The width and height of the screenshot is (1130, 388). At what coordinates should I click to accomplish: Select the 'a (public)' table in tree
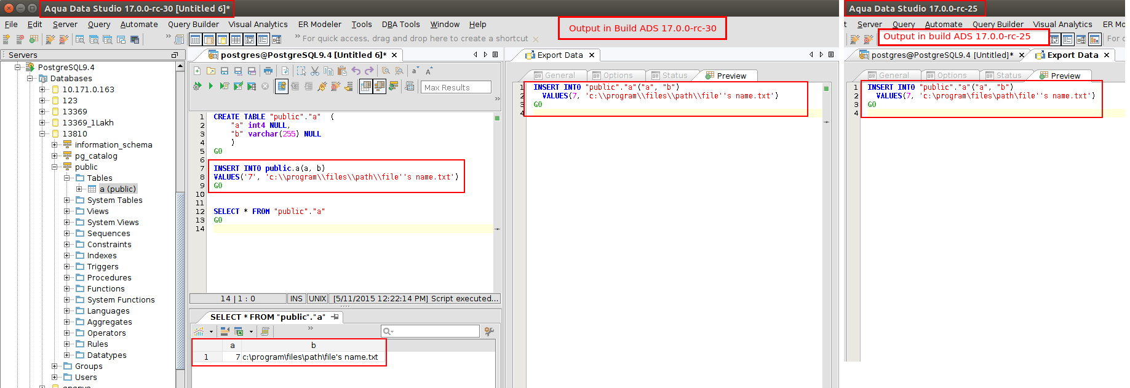(117, 189)
